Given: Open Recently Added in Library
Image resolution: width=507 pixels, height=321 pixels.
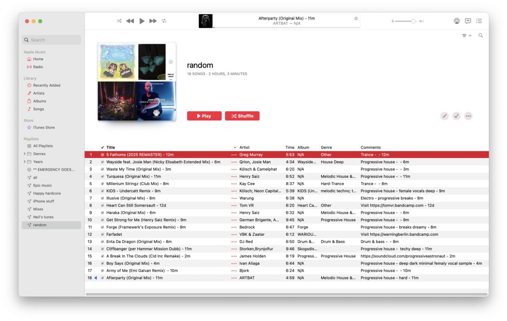Looking at the screenshot, I should click(x=46, y=85).
